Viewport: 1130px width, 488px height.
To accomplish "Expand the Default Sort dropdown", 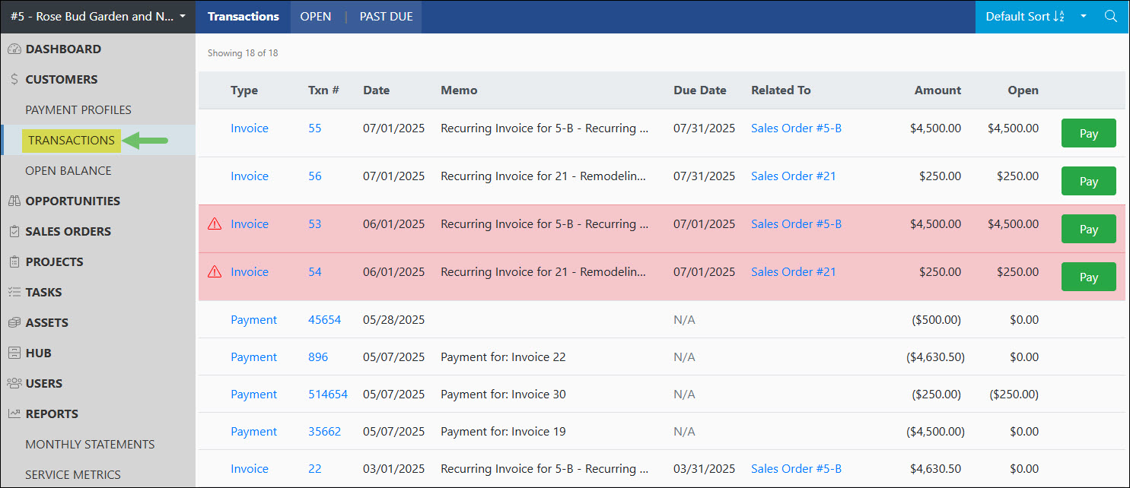I will 1030,16.
